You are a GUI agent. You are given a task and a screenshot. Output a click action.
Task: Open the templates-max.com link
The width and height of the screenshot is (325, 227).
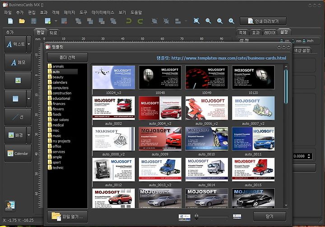coord(229,58)
